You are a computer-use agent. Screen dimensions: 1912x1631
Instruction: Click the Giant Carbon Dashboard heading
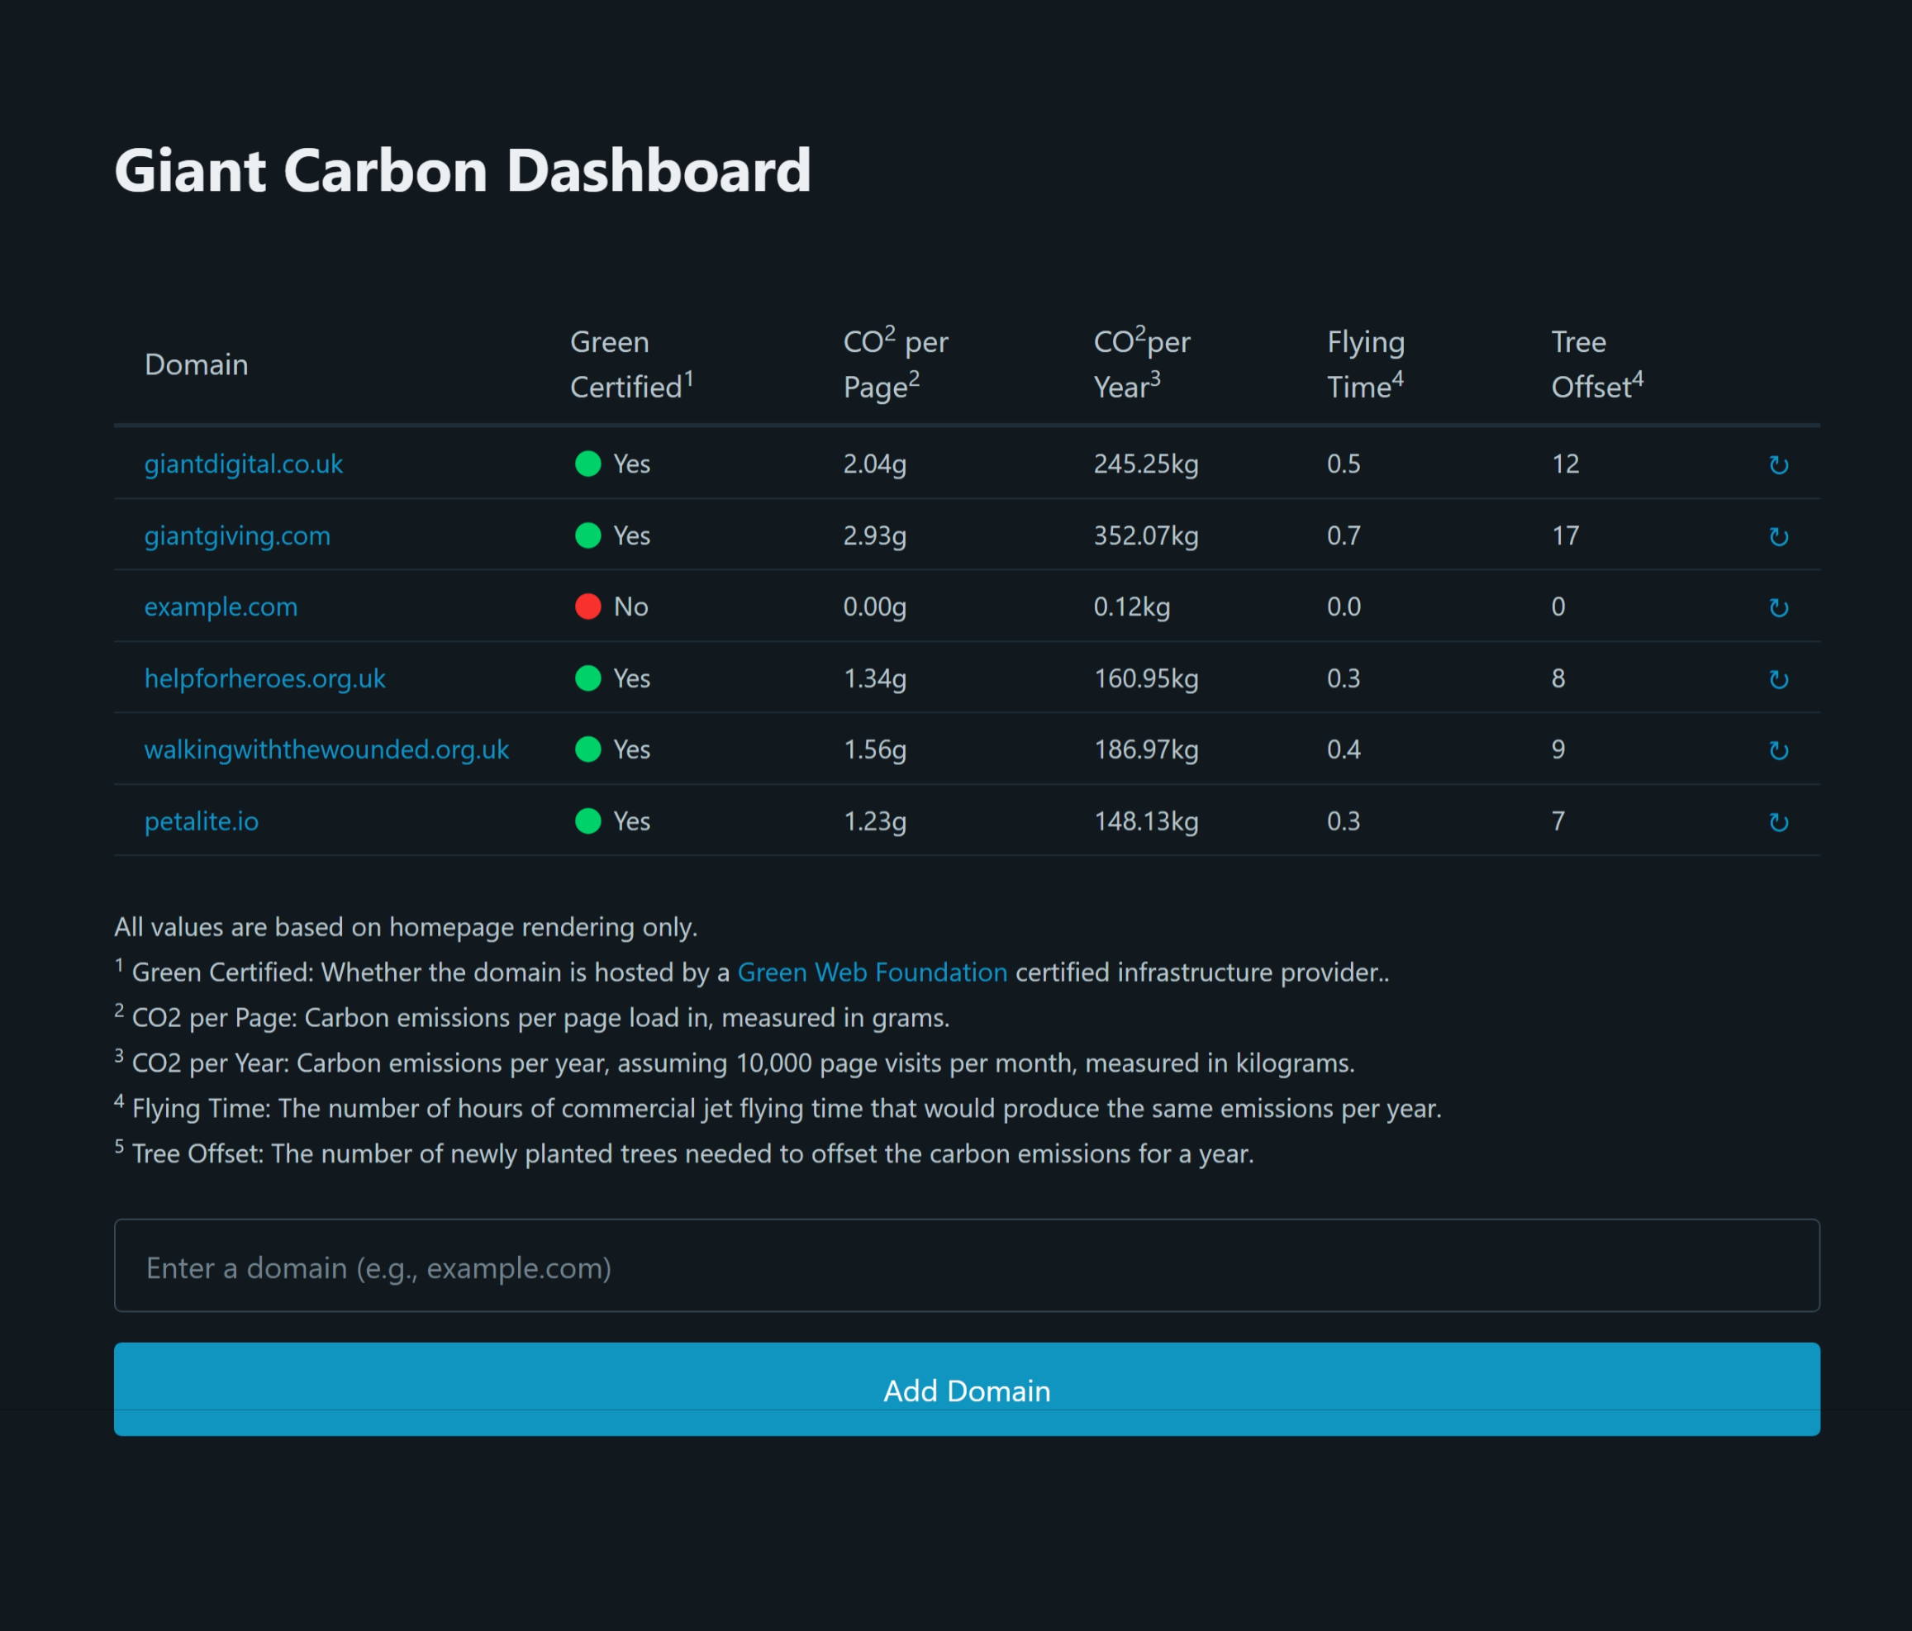[x=463, y=171]
